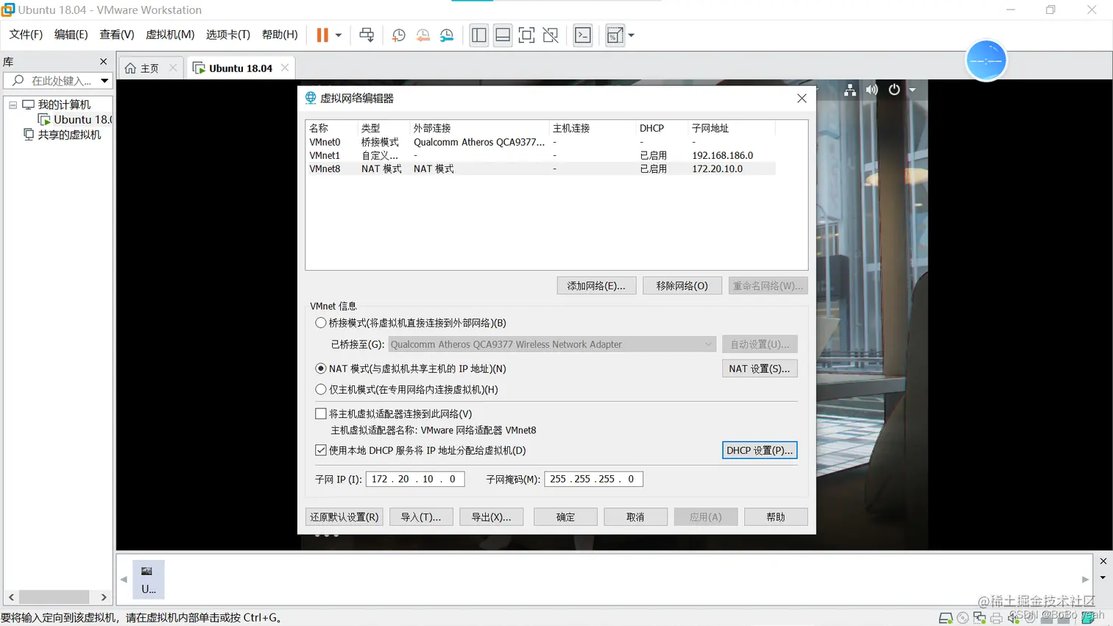Click the 帮助 button in the dialog
This screenshot has width=1113, height=626.
776,517
